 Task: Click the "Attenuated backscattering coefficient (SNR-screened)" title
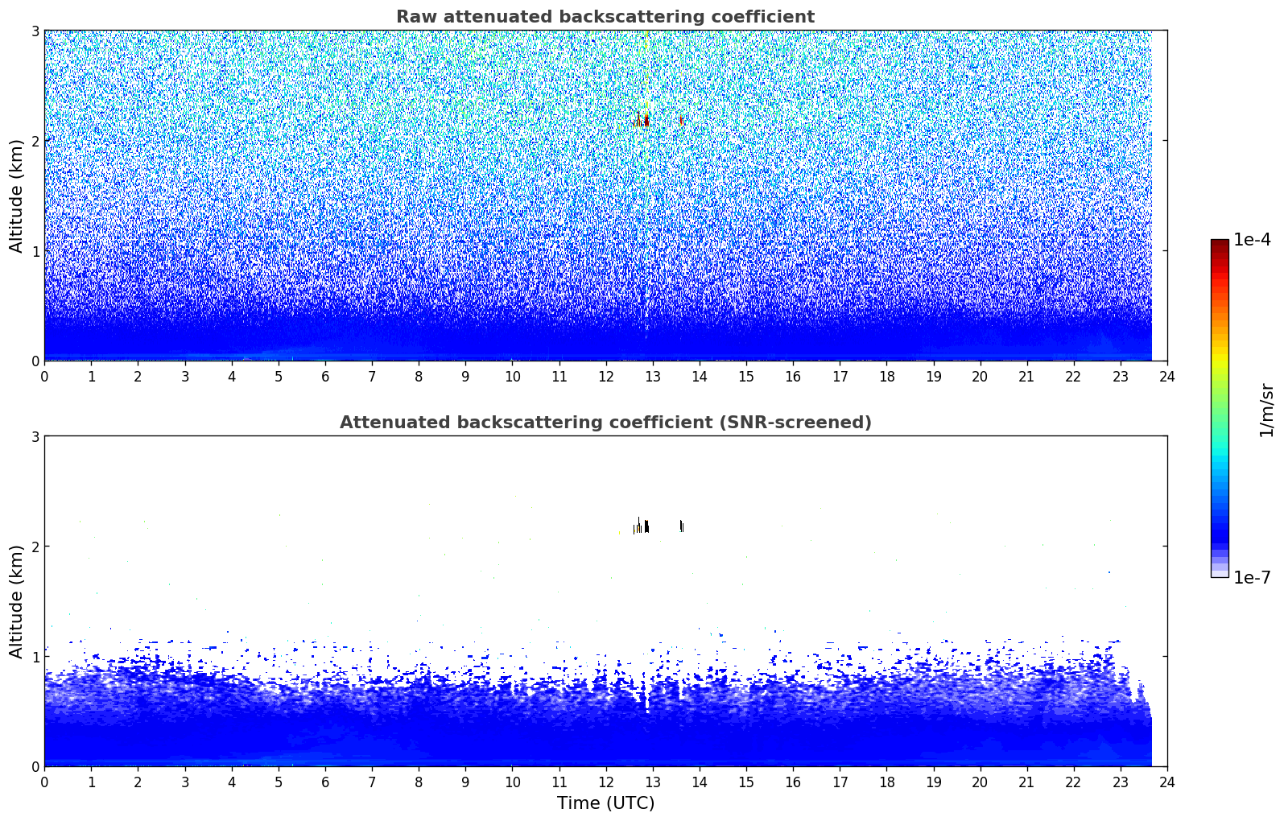[x=605, y=423]
